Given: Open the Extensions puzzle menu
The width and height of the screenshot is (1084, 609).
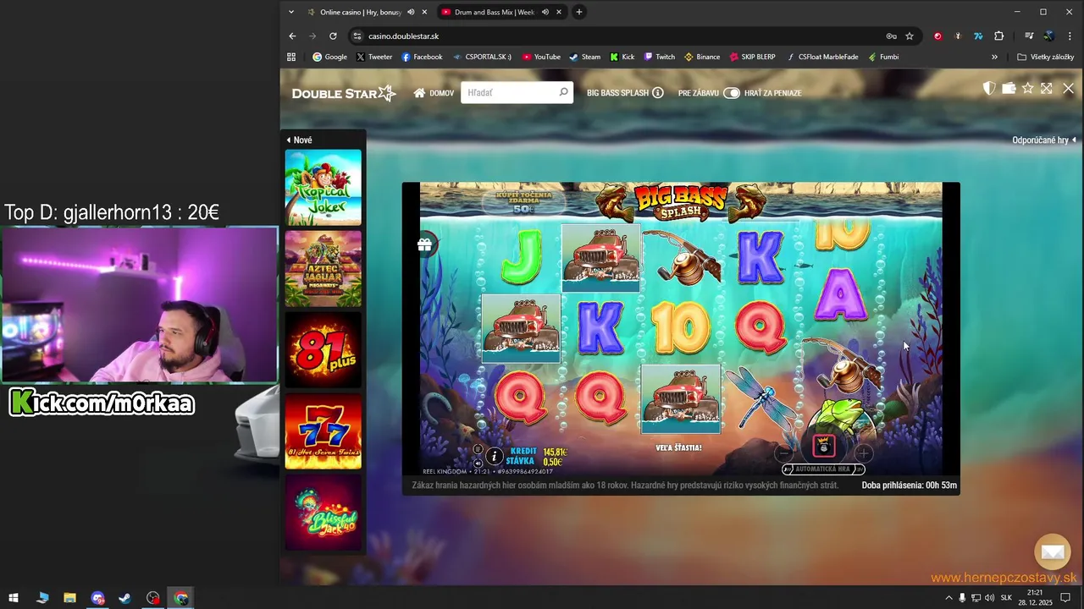Looking at the screenshot, I should click(999, 36).
